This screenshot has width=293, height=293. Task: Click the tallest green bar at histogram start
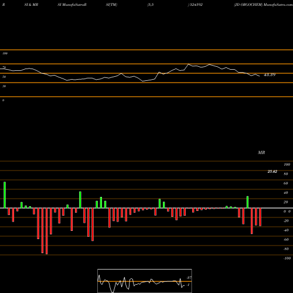point(5,195)
